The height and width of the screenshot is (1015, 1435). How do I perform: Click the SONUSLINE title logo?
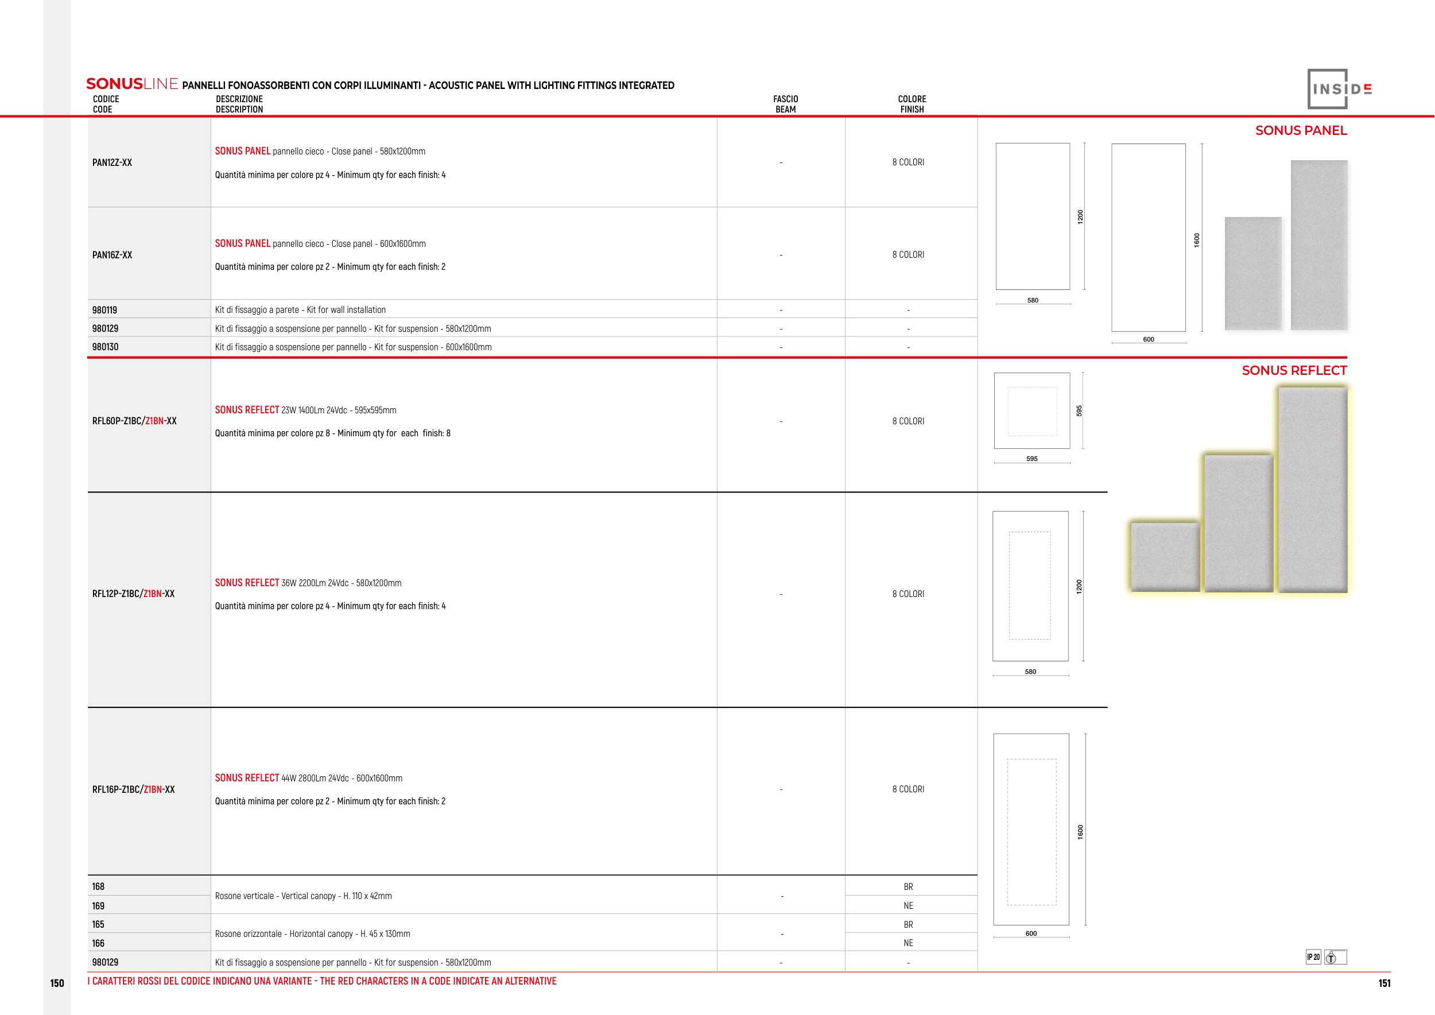coord(132,84)
